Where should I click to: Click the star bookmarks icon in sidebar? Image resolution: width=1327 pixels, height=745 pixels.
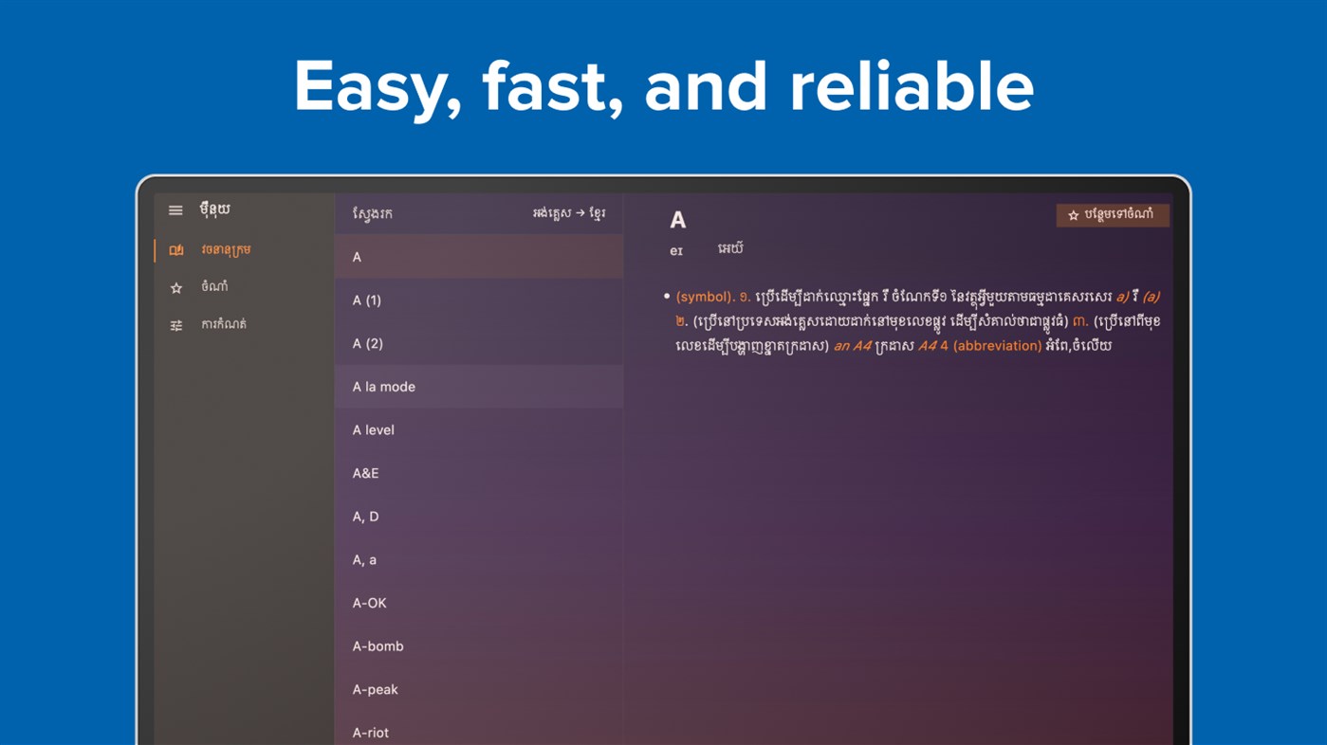pos(175,286)
